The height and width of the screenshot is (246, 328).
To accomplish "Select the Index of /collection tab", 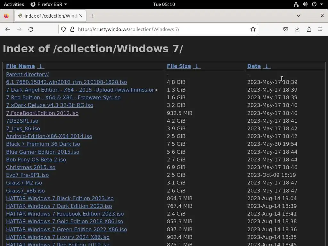I will (x=50, y=16).
